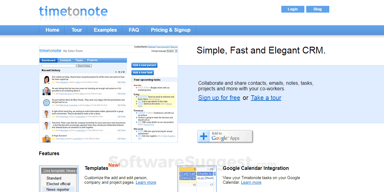
Task: Open 'Learn more' under Templates
Action: (x=146, y=182)
